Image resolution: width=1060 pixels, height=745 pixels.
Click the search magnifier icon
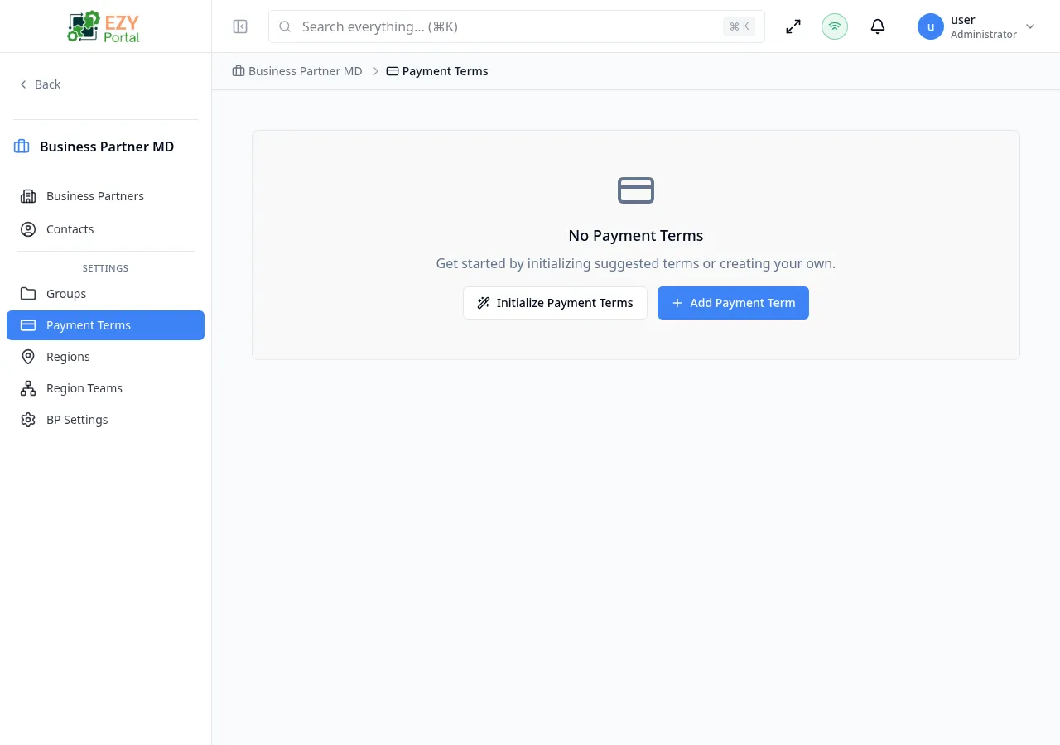[285, 26]
